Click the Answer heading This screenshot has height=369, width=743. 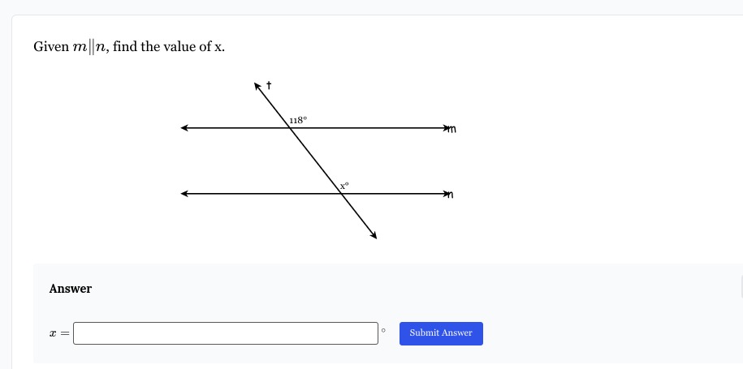71,289
